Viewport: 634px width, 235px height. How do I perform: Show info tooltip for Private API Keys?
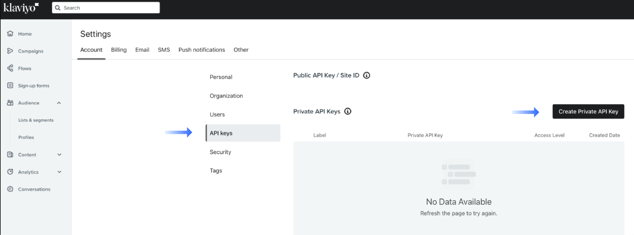[x=348, y=111]
